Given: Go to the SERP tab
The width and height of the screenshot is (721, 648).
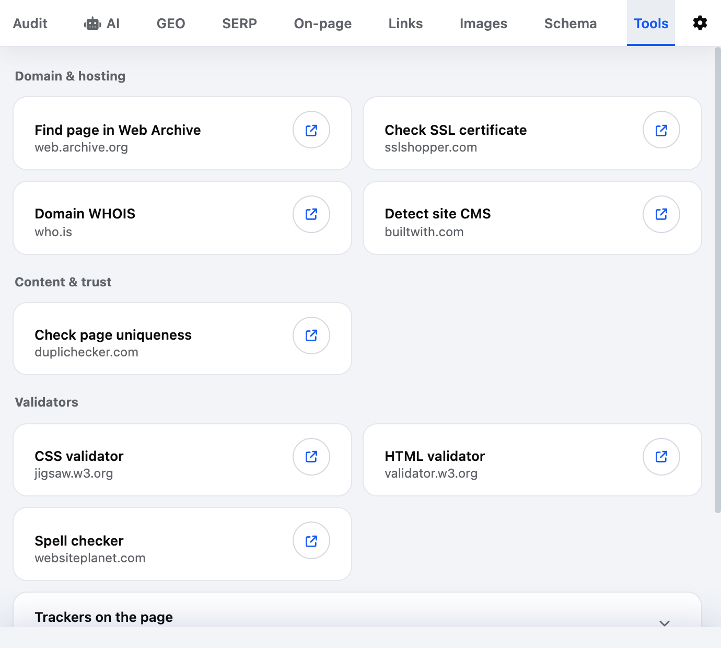Looking at the screenshot, I should pyautogui.click(x=239, y=24).
